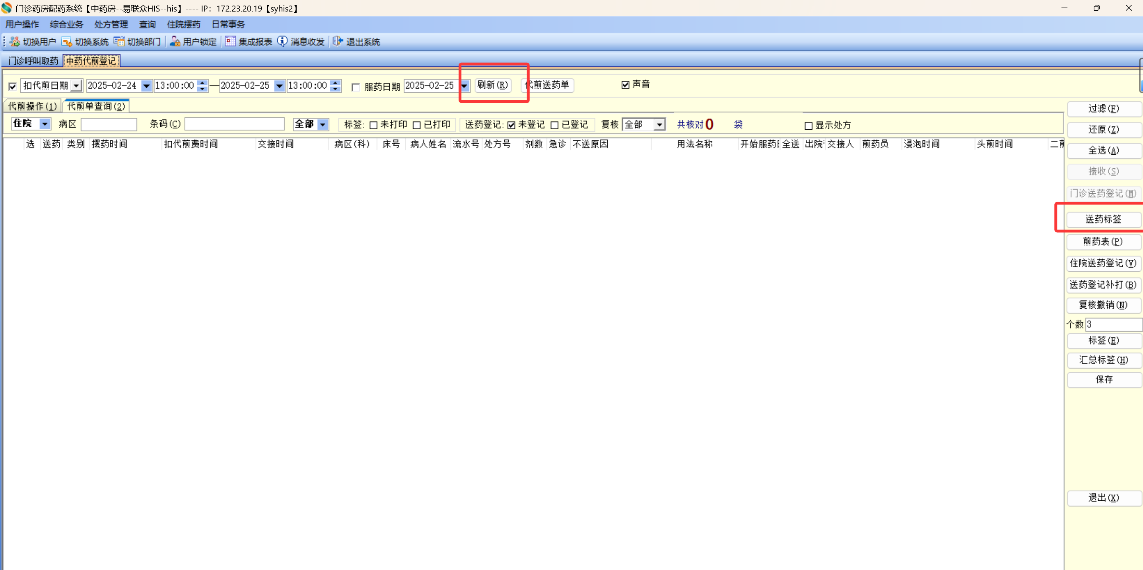
Task: Expand the 扣代煎日期 dropdown
Action: pyautogui.click(x=77, y=86)
